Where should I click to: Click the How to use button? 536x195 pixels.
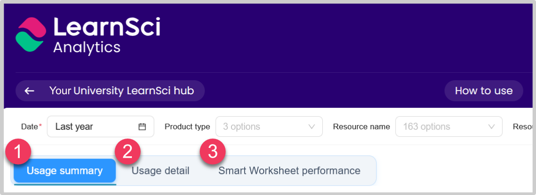(x=484, y=91)
